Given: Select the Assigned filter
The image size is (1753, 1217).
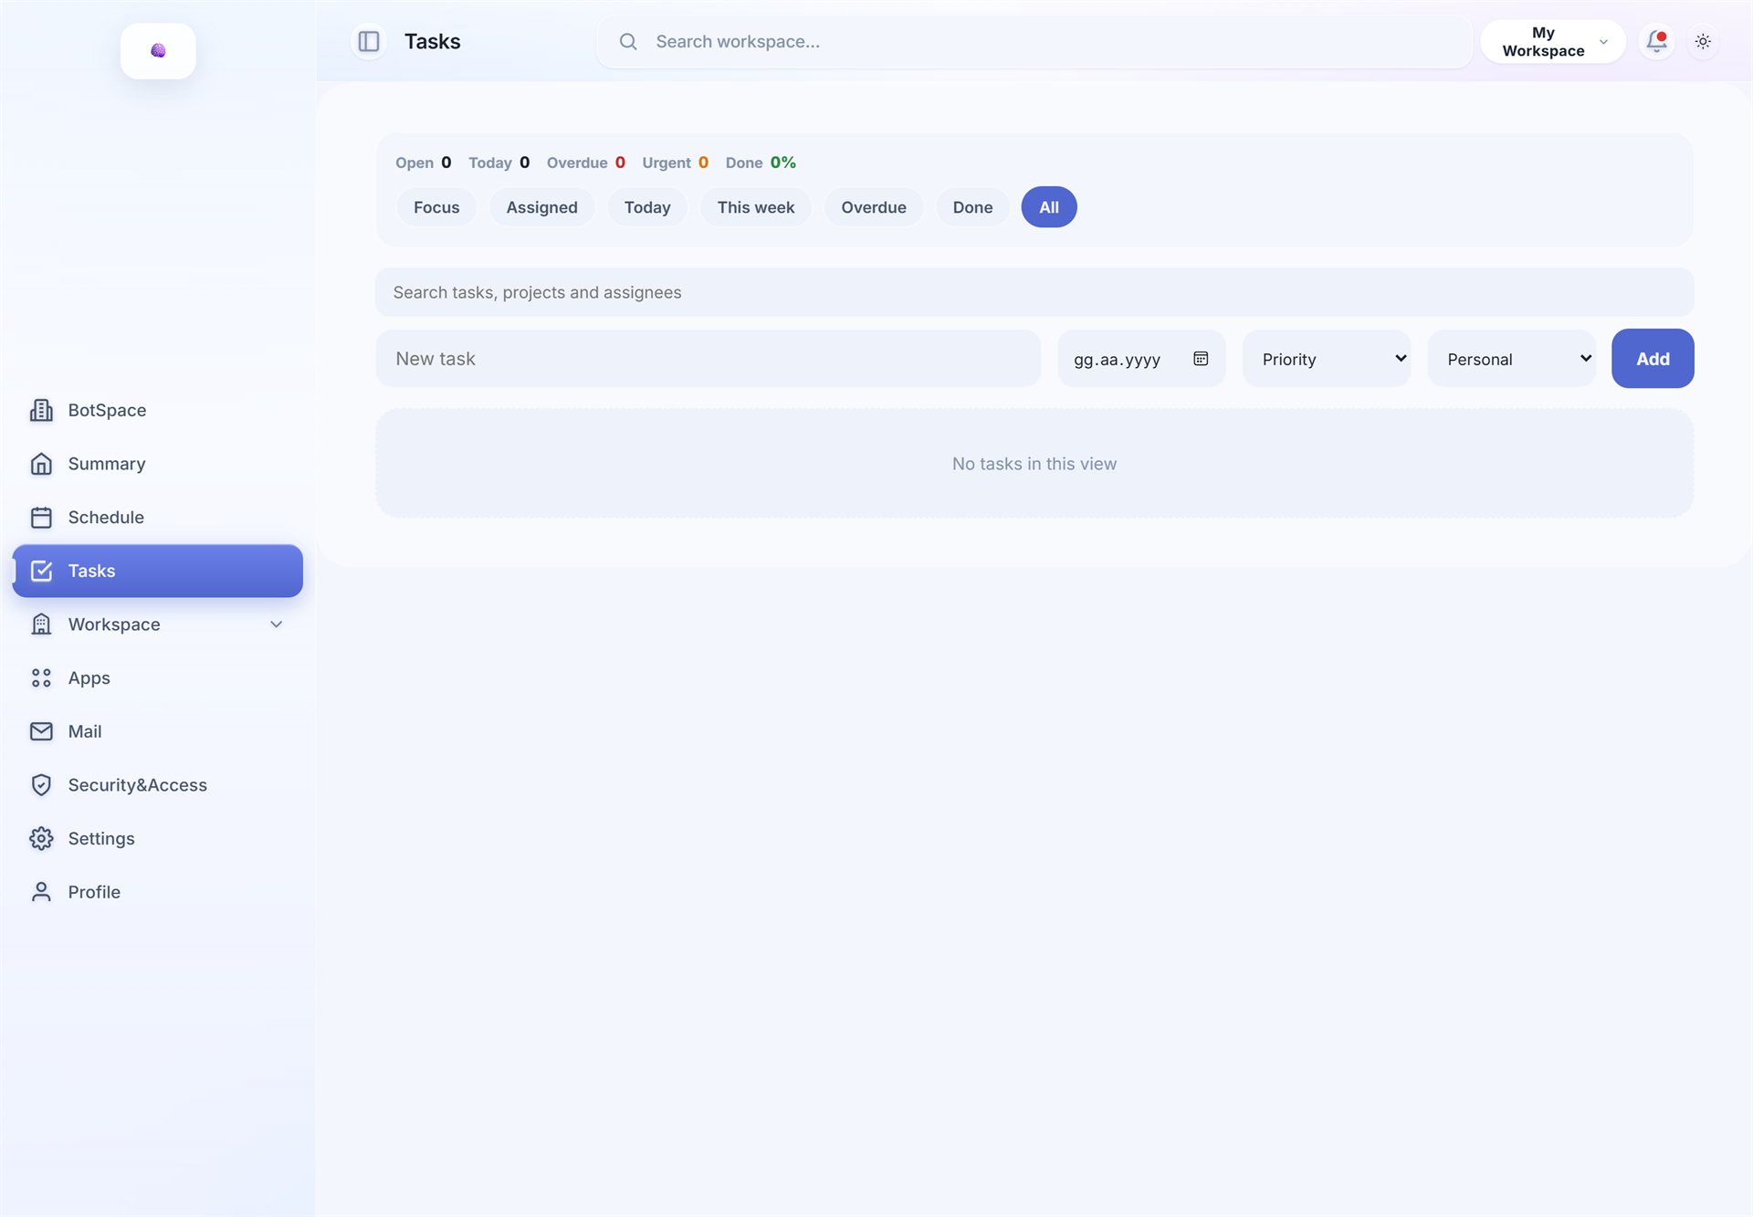Looking at the screenshot, I should point(542,207).
